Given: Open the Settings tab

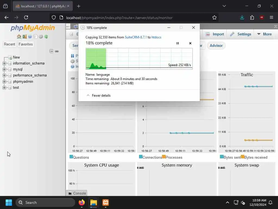Looking at the screenshot, I should click(x=241, y=34).
